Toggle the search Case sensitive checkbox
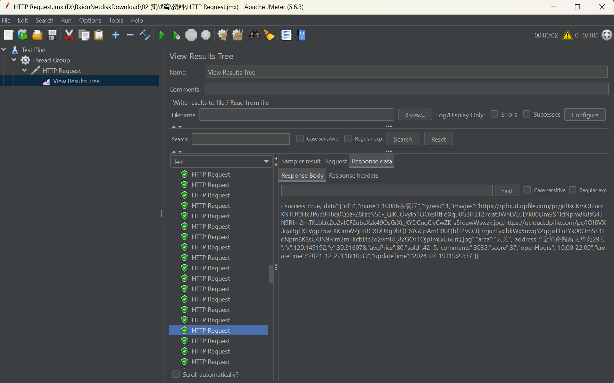 (x=300, y=138)
